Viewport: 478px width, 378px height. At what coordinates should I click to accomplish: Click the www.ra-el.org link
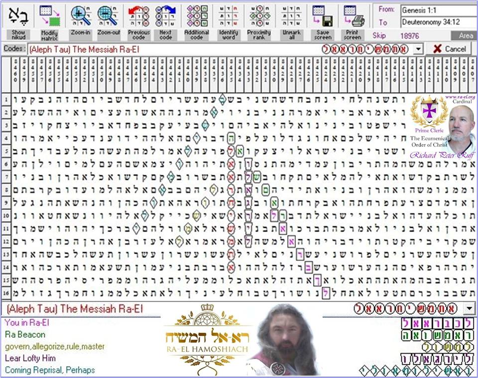point(460,97)
